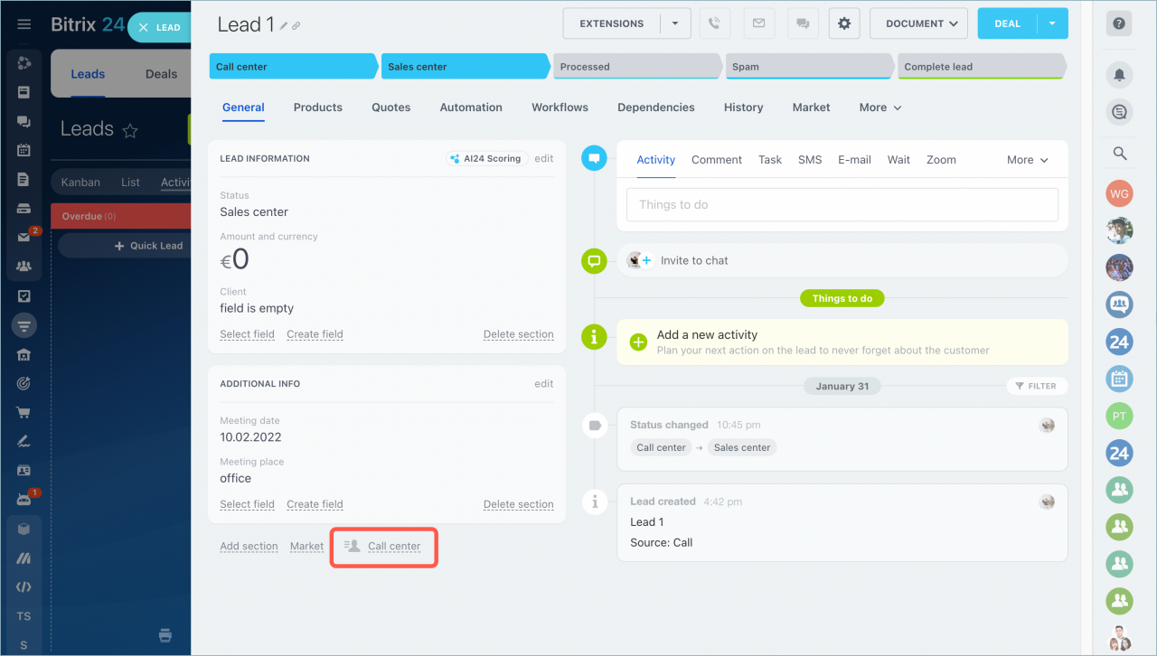Open the hamburger main menu
This screenshot has height=656, width=1157.
24,24
